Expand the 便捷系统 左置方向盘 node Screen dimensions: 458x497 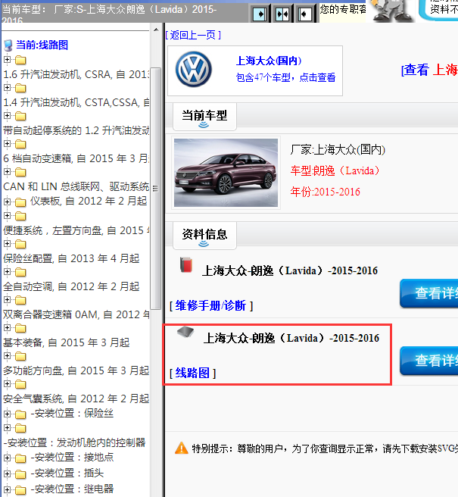[7, 215]
